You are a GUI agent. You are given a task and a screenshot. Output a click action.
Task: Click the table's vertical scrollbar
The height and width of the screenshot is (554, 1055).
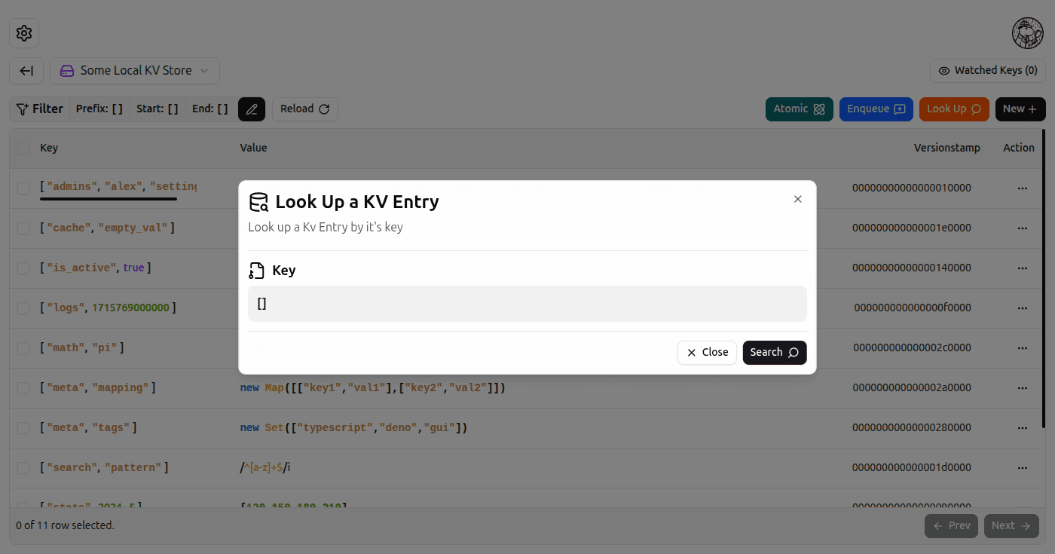click(1044, 279)
